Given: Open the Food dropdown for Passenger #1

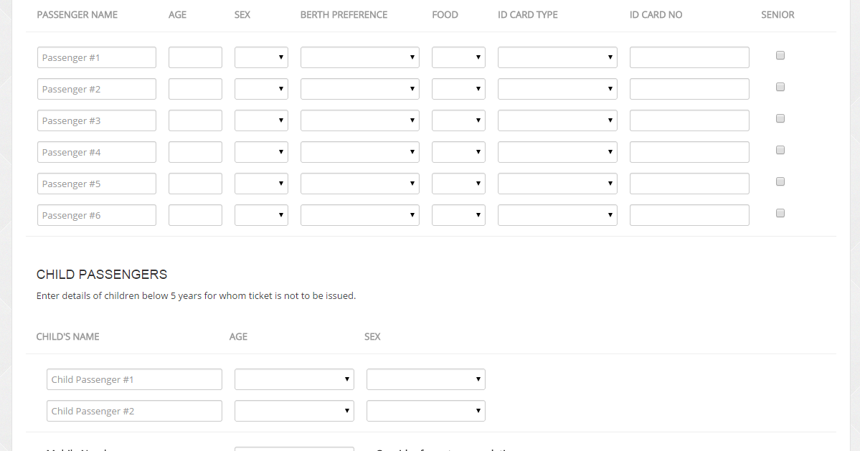Looking at the screenshot, I should click(x=458, y=57).
